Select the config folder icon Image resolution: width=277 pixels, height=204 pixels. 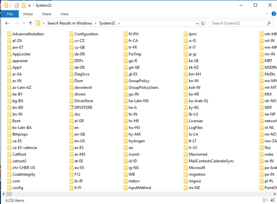coord(9,188)
